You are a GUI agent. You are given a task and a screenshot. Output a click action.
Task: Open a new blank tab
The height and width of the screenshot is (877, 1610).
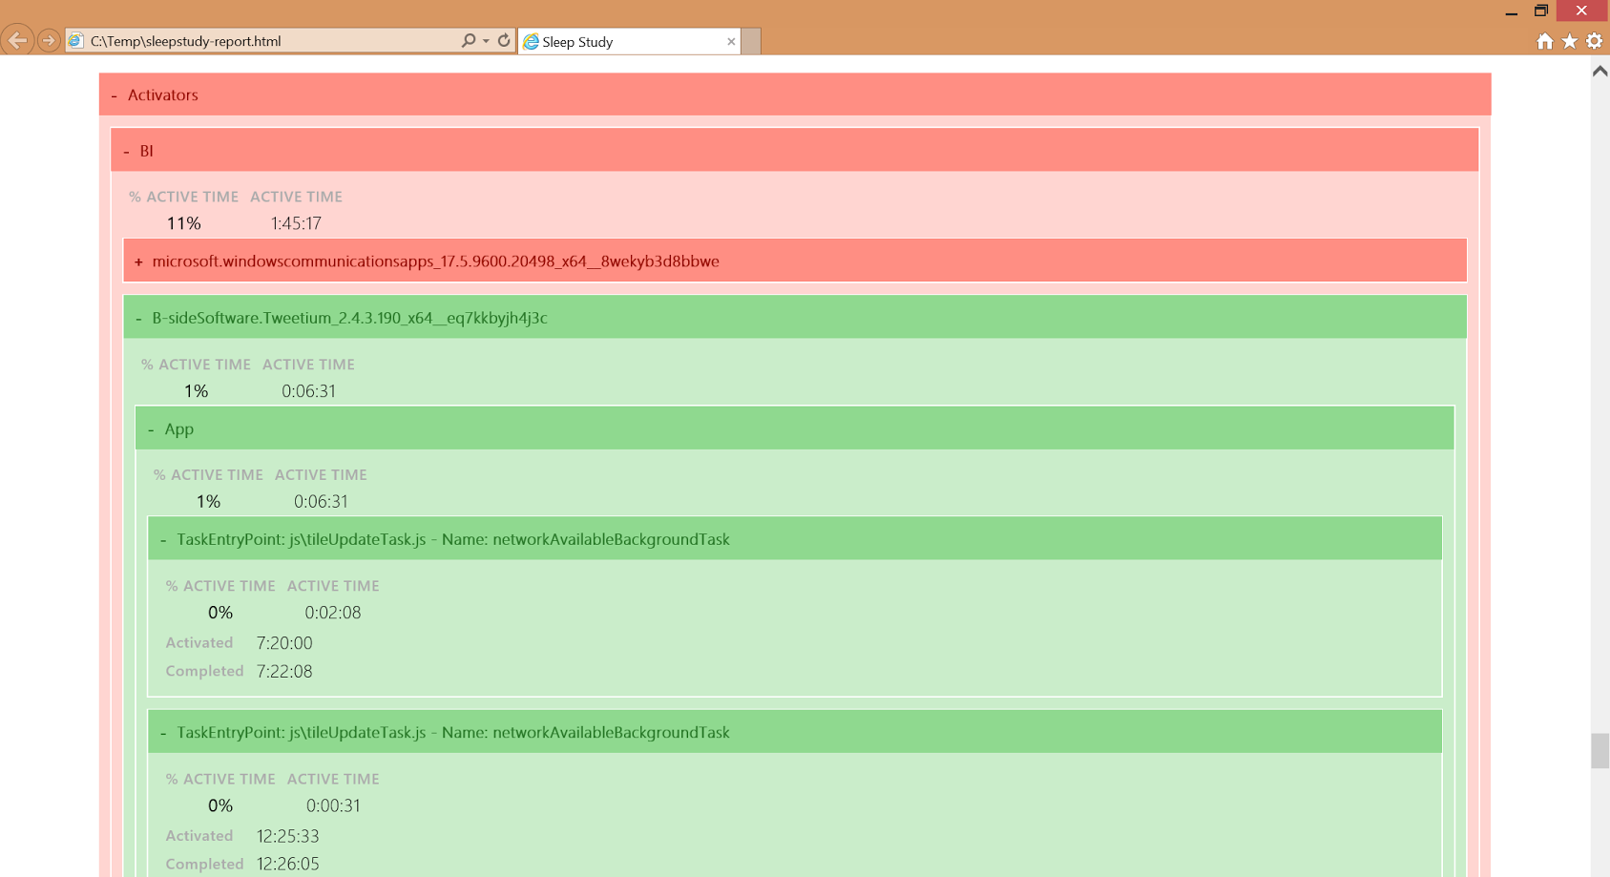[751, 42]
